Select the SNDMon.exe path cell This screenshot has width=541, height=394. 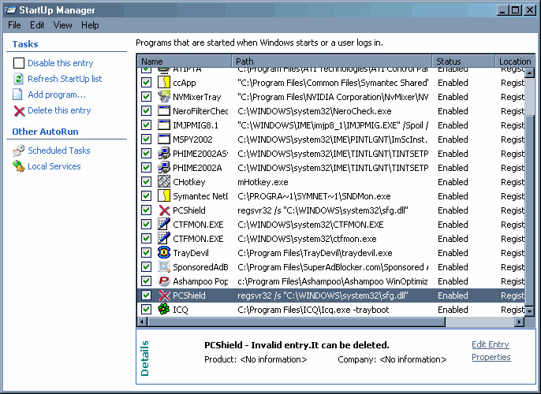[x=314, y=196]
